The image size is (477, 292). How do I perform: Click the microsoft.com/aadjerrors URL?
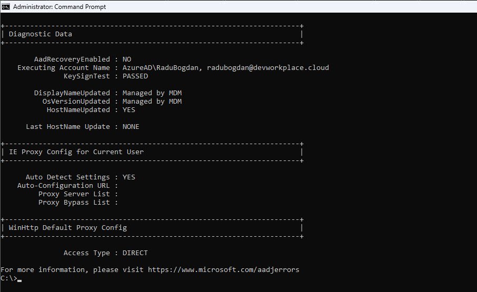(223, 270)
